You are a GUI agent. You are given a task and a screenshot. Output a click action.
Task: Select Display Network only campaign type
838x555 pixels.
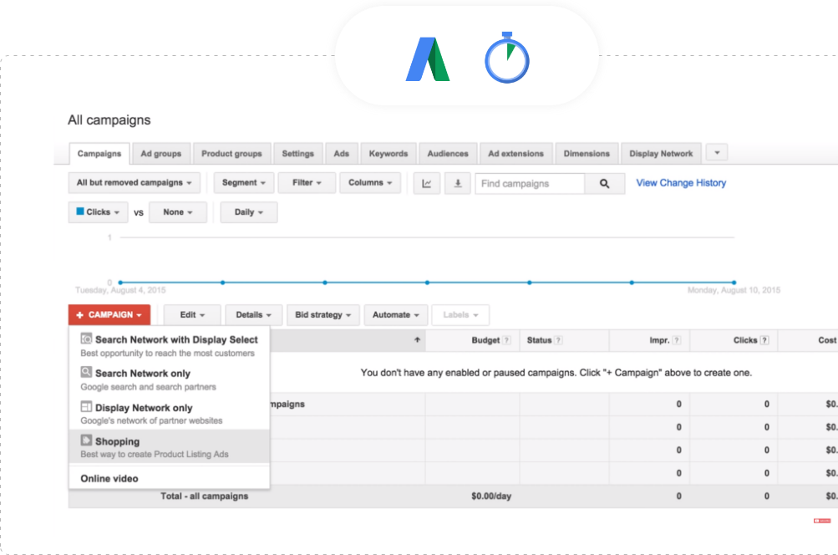[170, 413]
